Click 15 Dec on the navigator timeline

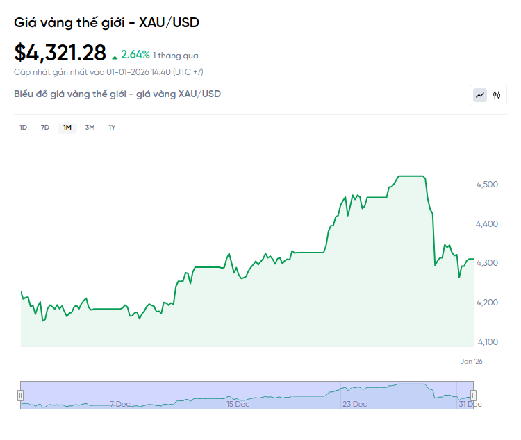click(x=238, y=403)
